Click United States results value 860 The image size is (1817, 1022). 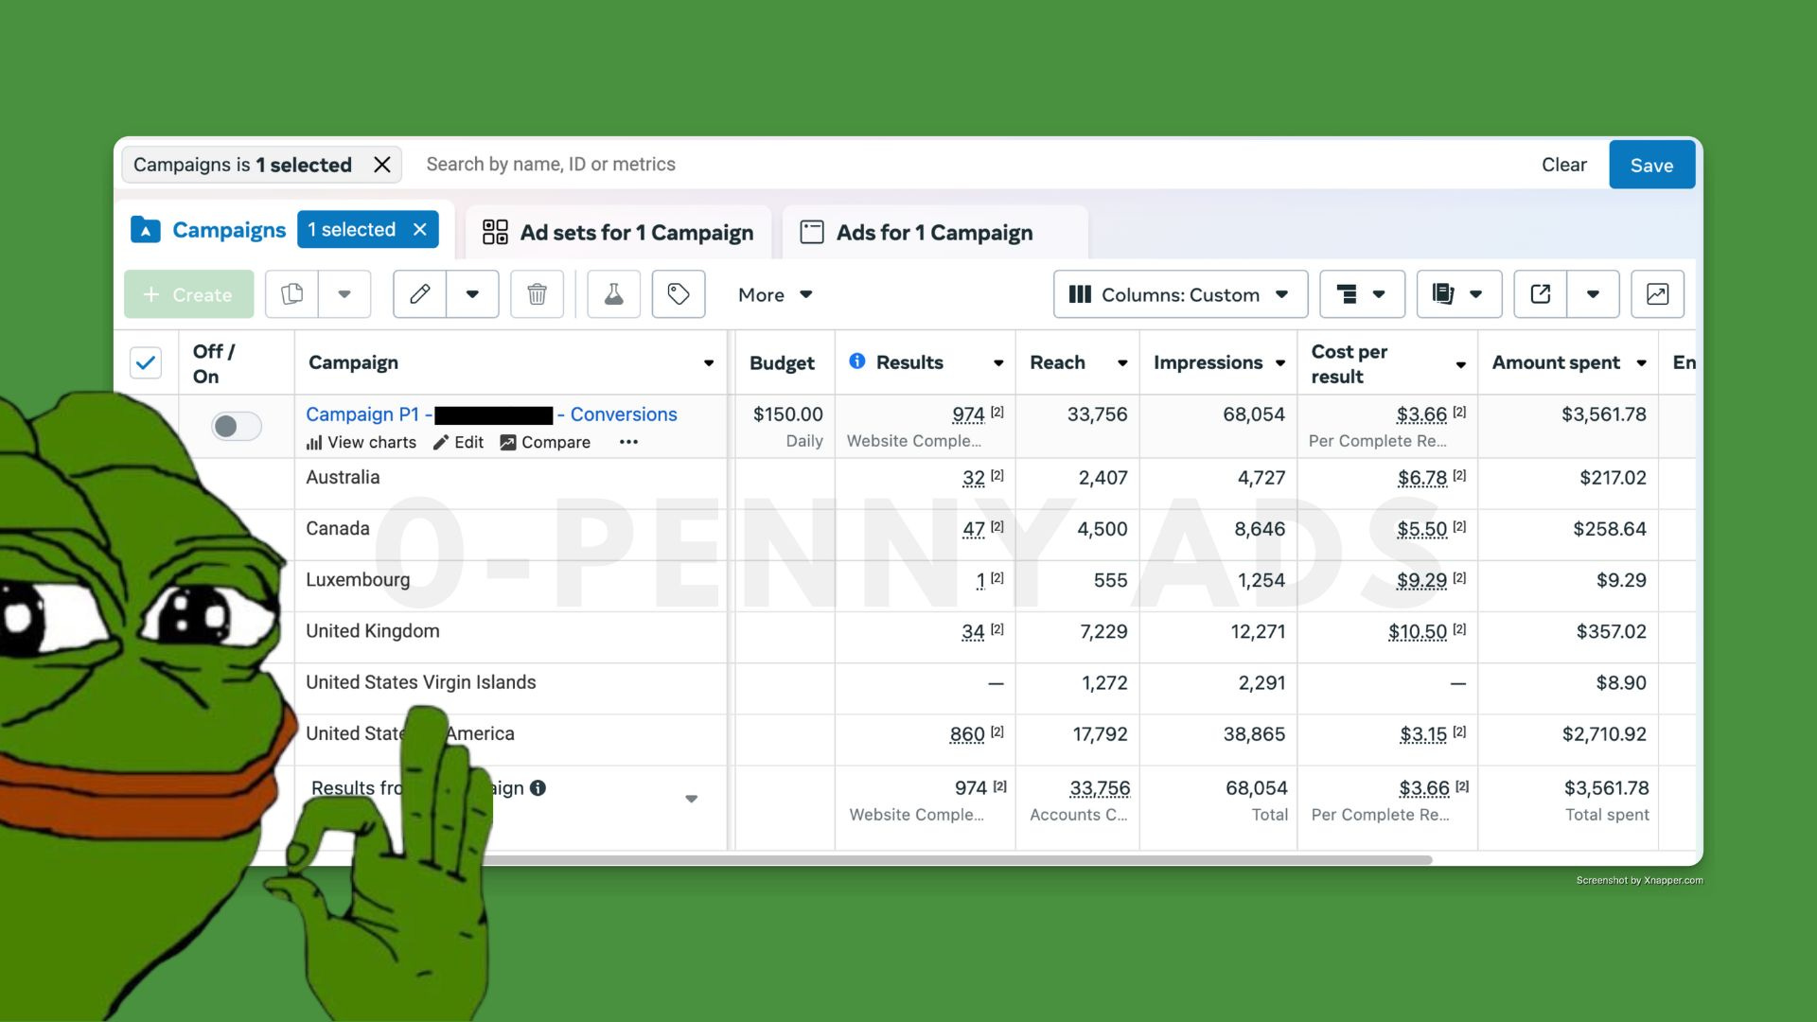click(967, 734)
